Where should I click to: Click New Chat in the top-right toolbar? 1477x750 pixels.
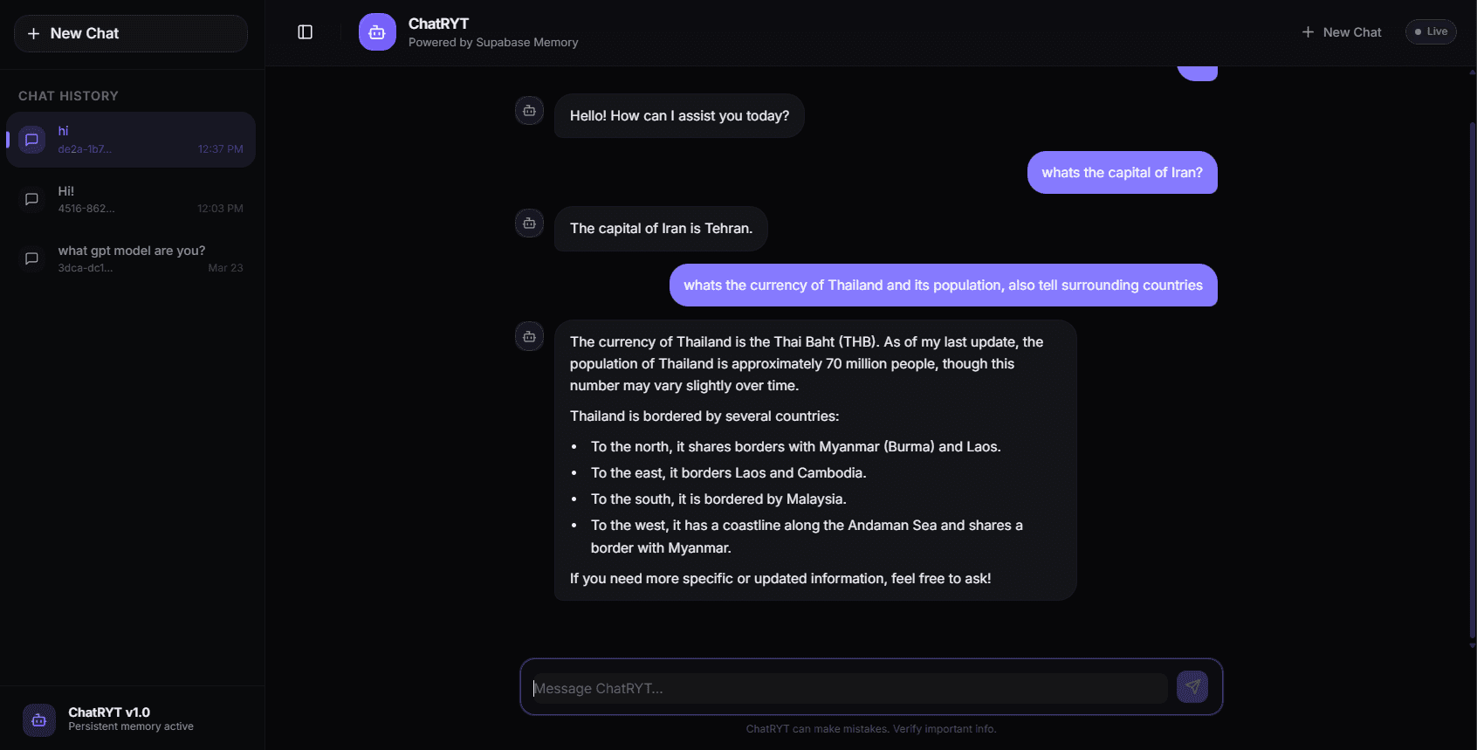(x=1342, y=31)
